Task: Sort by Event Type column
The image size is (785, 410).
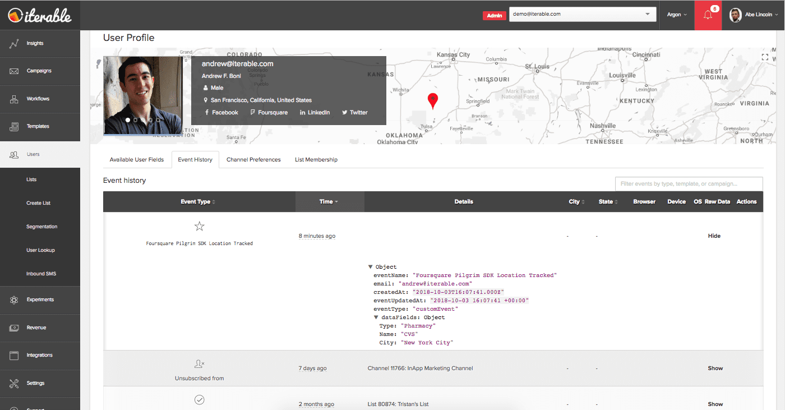Action: pos(198,202)
